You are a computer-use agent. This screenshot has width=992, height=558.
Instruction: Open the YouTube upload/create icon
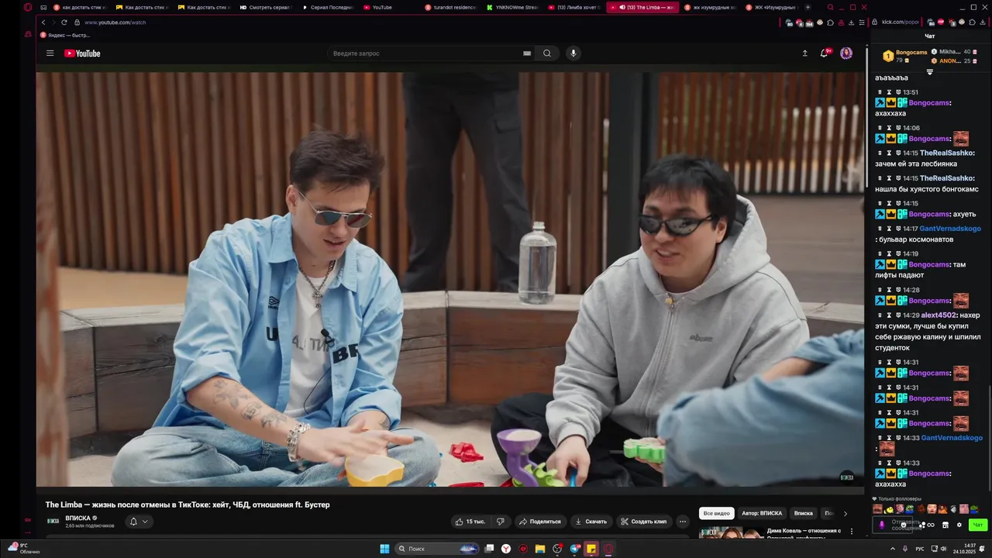pos(804,53)
